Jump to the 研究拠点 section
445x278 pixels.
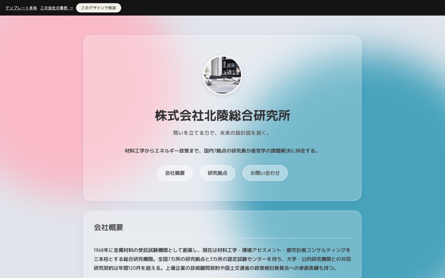coord(217,173)
